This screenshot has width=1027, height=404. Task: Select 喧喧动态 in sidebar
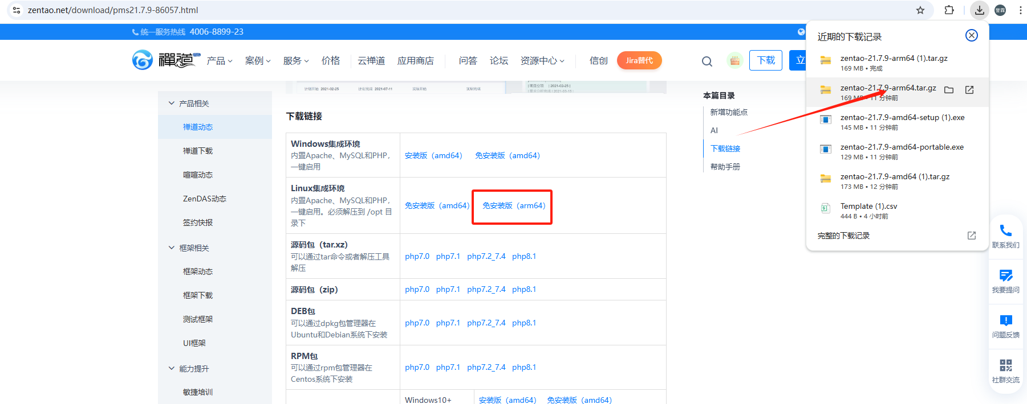click(198, 175)
